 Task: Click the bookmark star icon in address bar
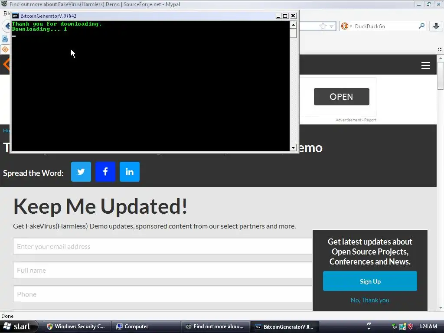tap(323, 26)
